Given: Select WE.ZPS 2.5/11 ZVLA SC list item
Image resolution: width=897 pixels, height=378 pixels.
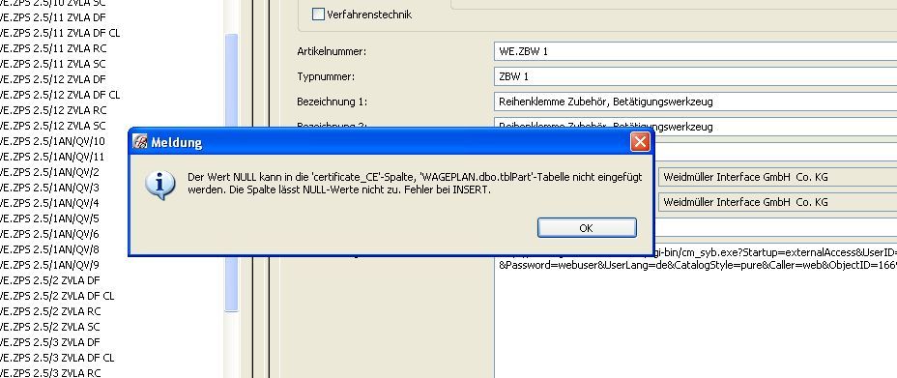Looking at the screenshot, I should (52, 64).
